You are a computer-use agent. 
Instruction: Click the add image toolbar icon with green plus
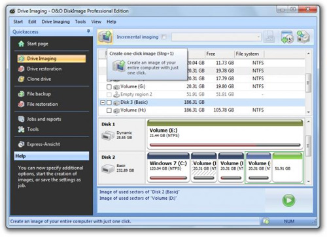pos(287,37)
